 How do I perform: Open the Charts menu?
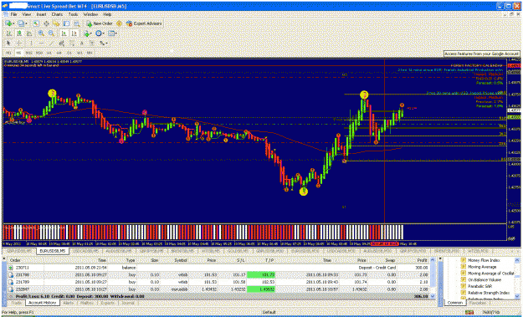[57, 14]
